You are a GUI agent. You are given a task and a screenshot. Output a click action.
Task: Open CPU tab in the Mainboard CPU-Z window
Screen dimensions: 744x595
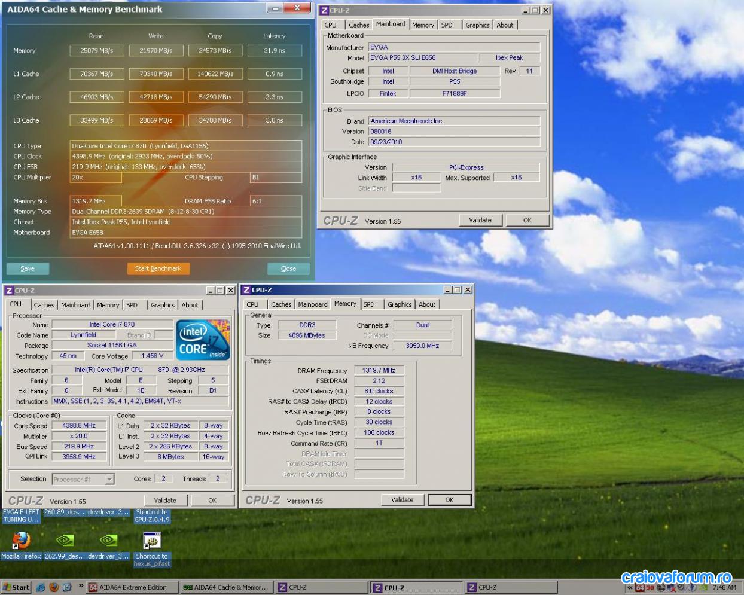click(x=331, y=25)
